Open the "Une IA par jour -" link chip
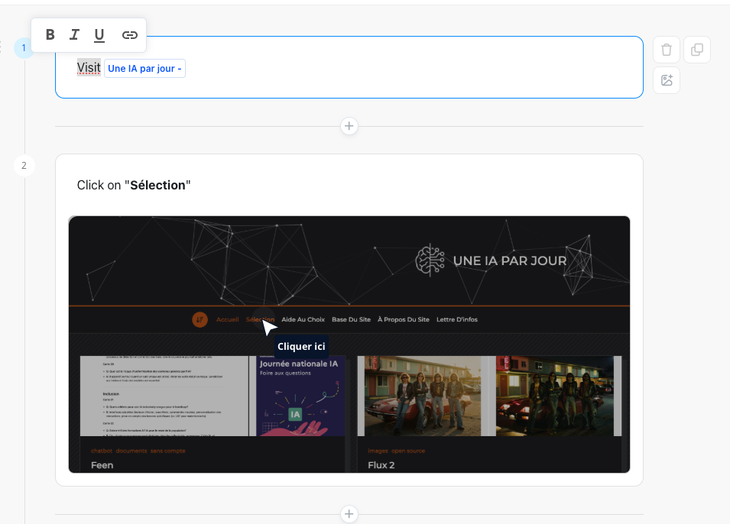This screenshot has width=730, height=524. point(144,69)
